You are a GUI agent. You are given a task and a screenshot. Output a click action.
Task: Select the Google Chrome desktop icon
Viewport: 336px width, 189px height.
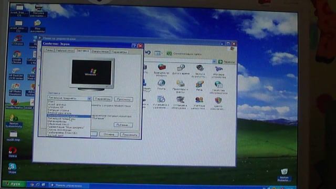17,57
